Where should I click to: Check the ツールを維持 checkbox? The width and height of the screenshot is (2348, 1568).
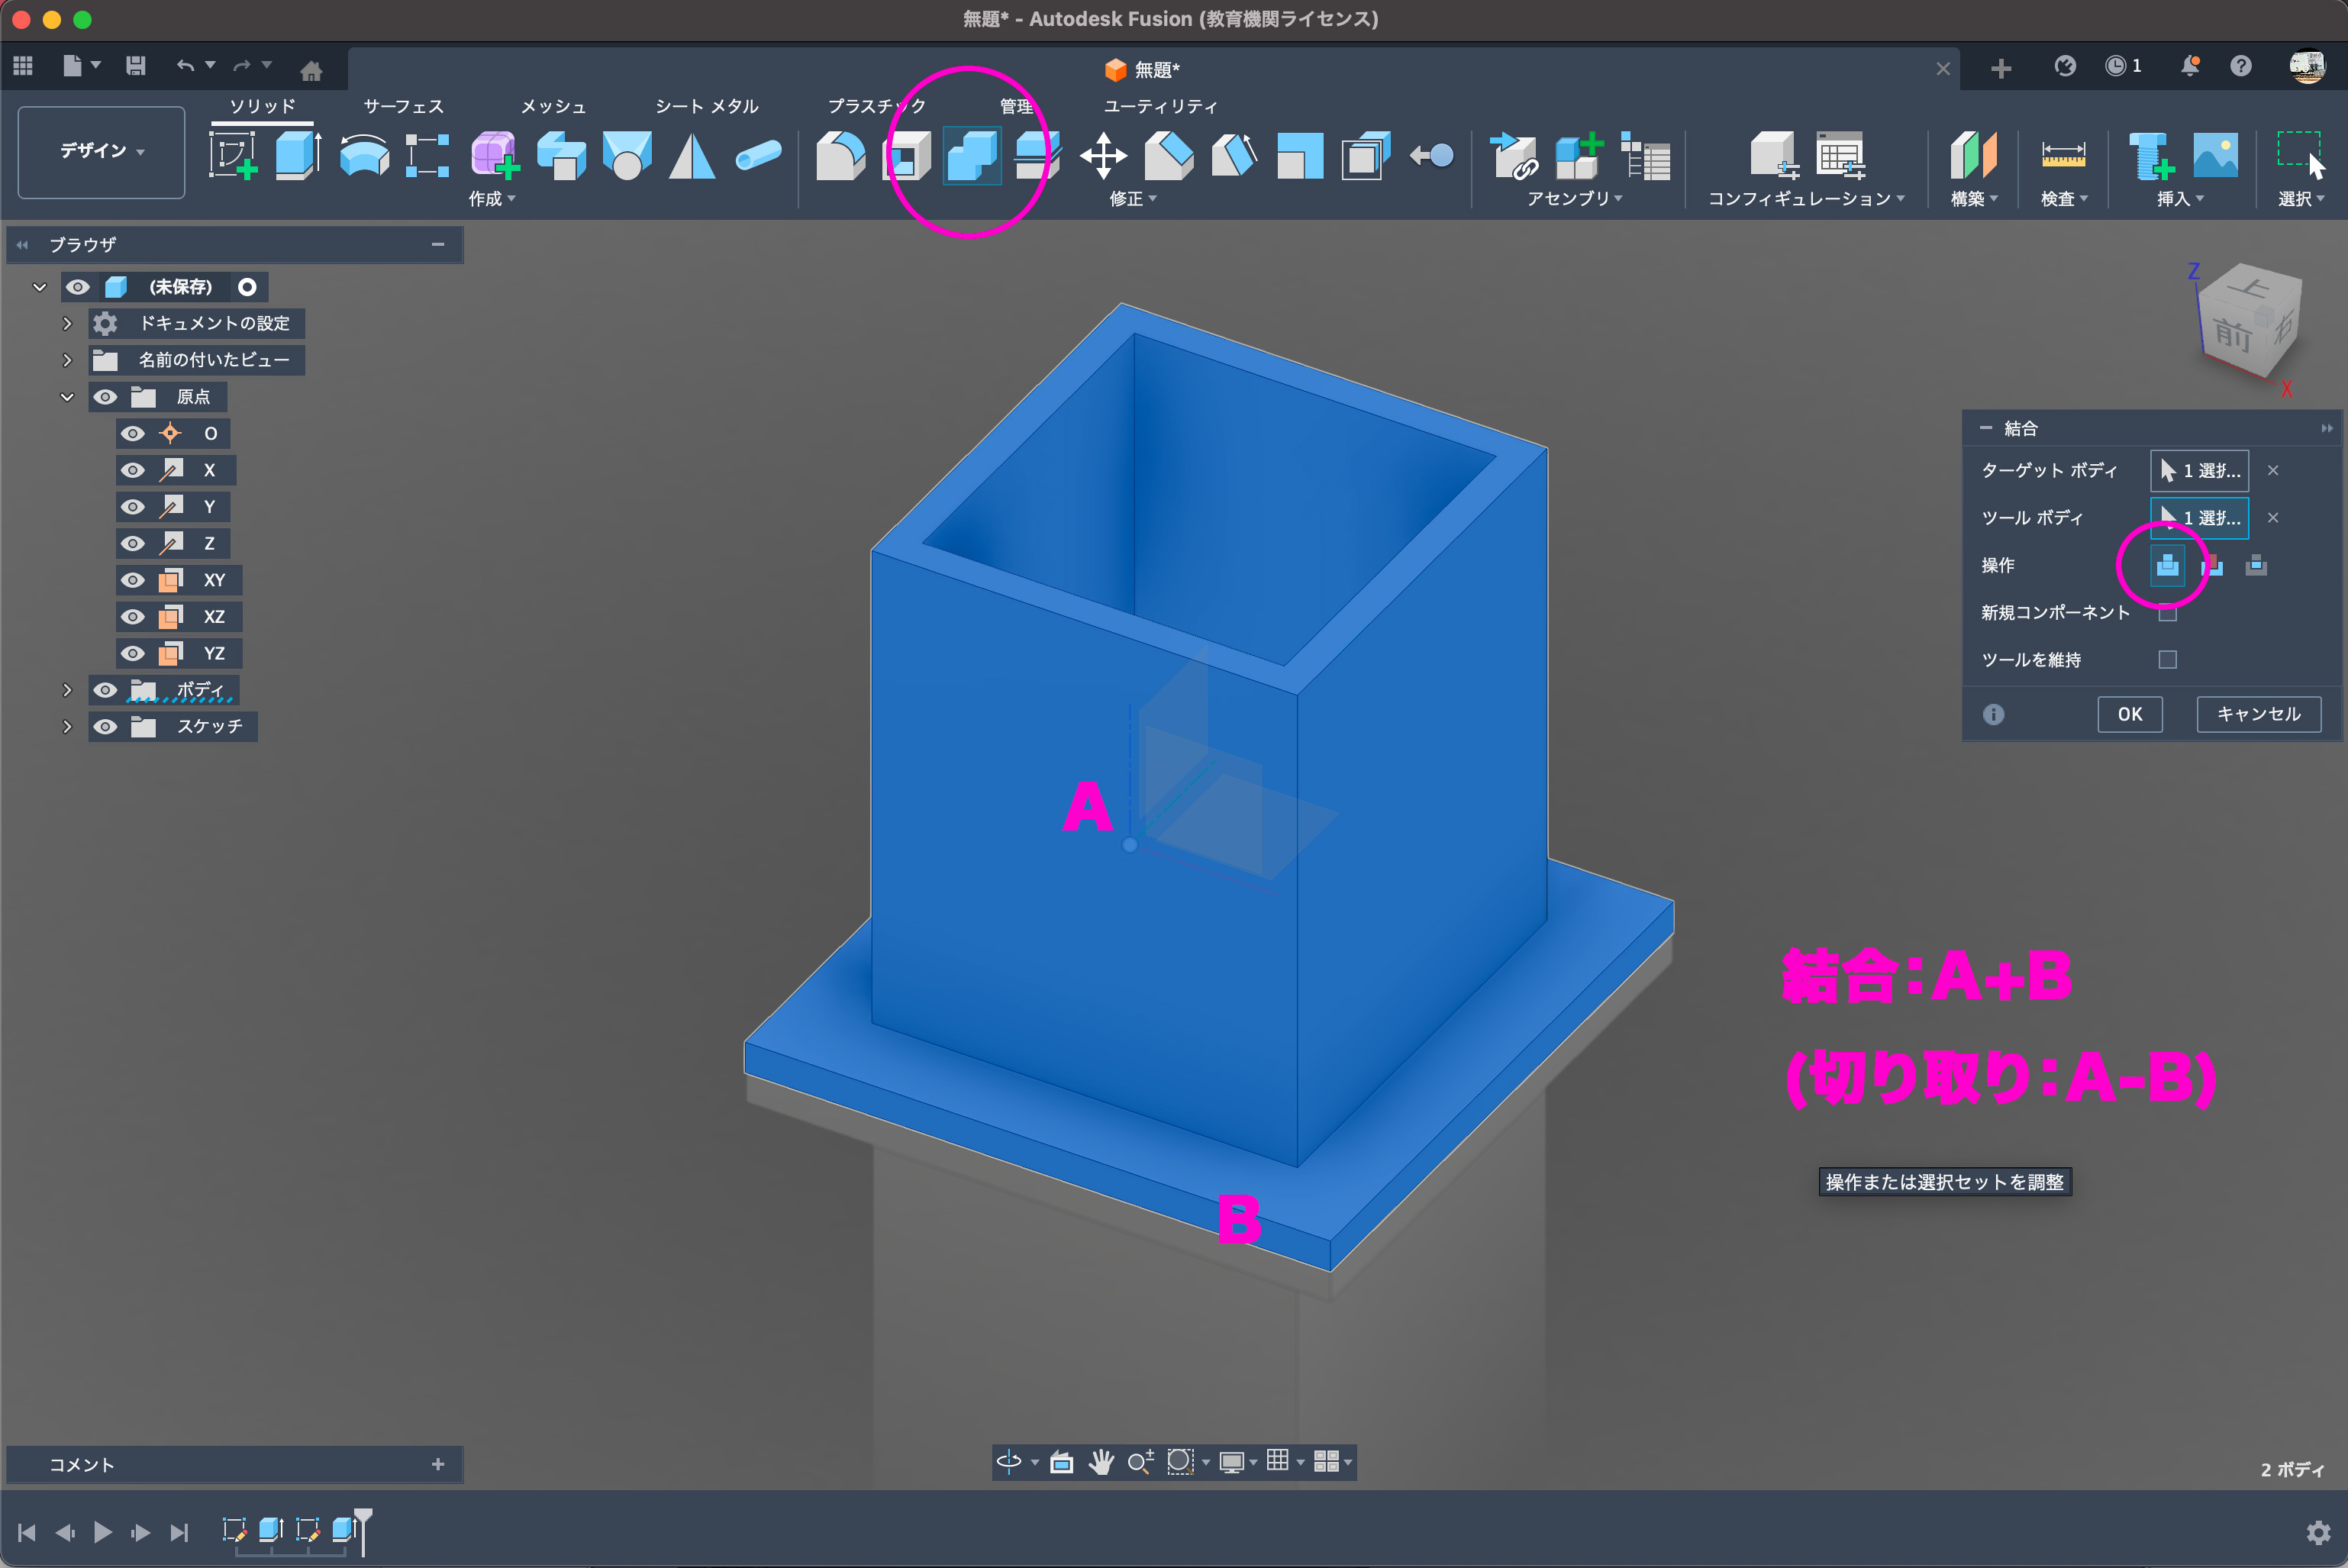[2167, 660]
